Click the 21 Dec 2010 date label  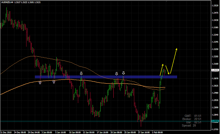(6, 132)
